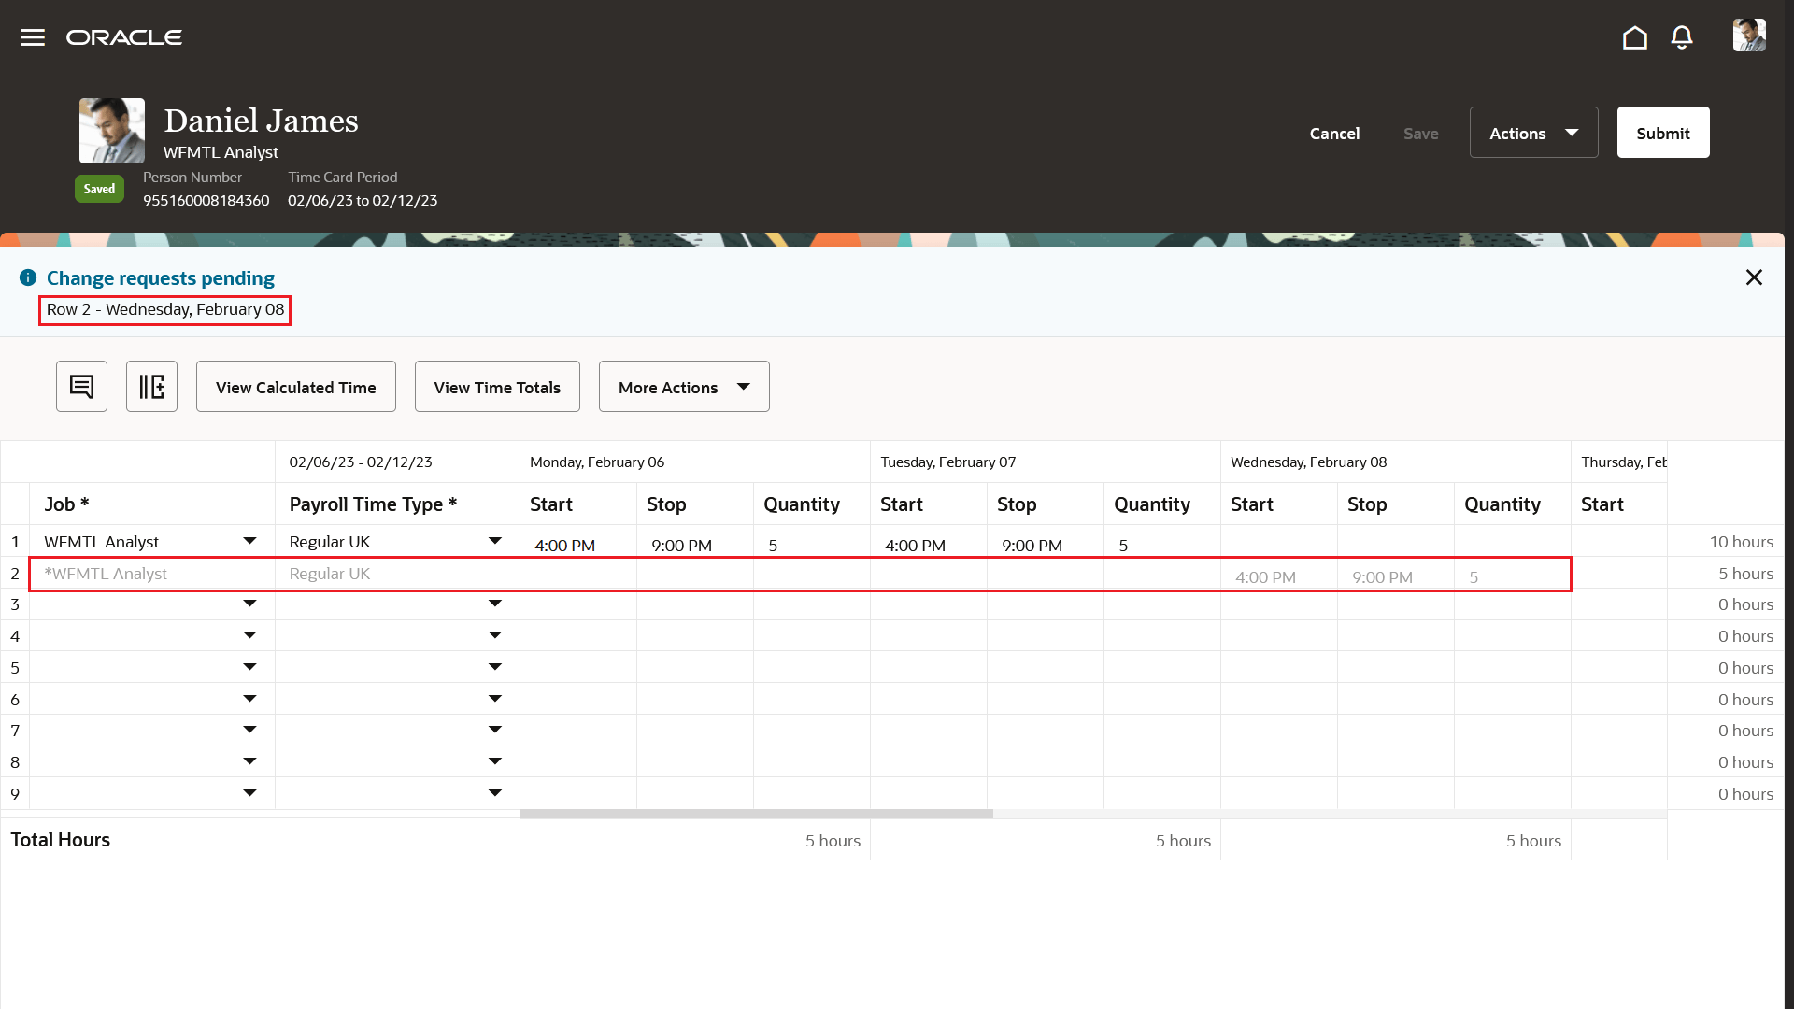
Task: Click the info icon in the pending banner
Action: click(27, 277)
